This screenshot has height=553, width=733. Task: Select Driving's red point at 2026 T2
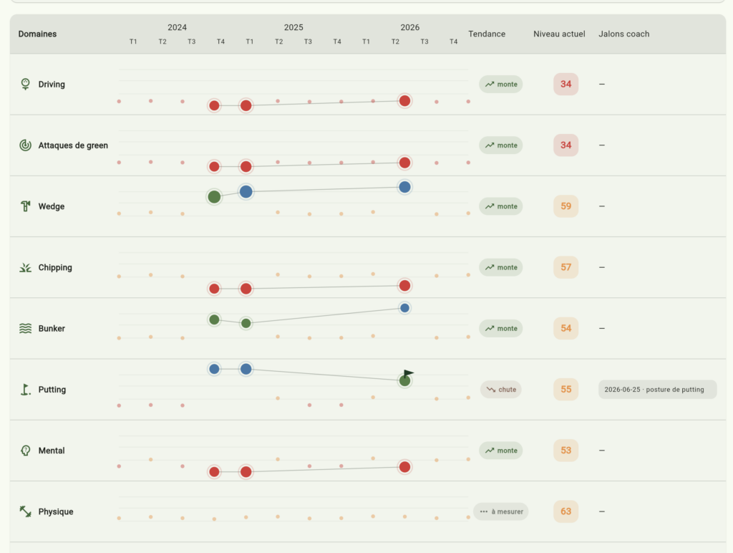pyautogui.click(x=405, y=100)
